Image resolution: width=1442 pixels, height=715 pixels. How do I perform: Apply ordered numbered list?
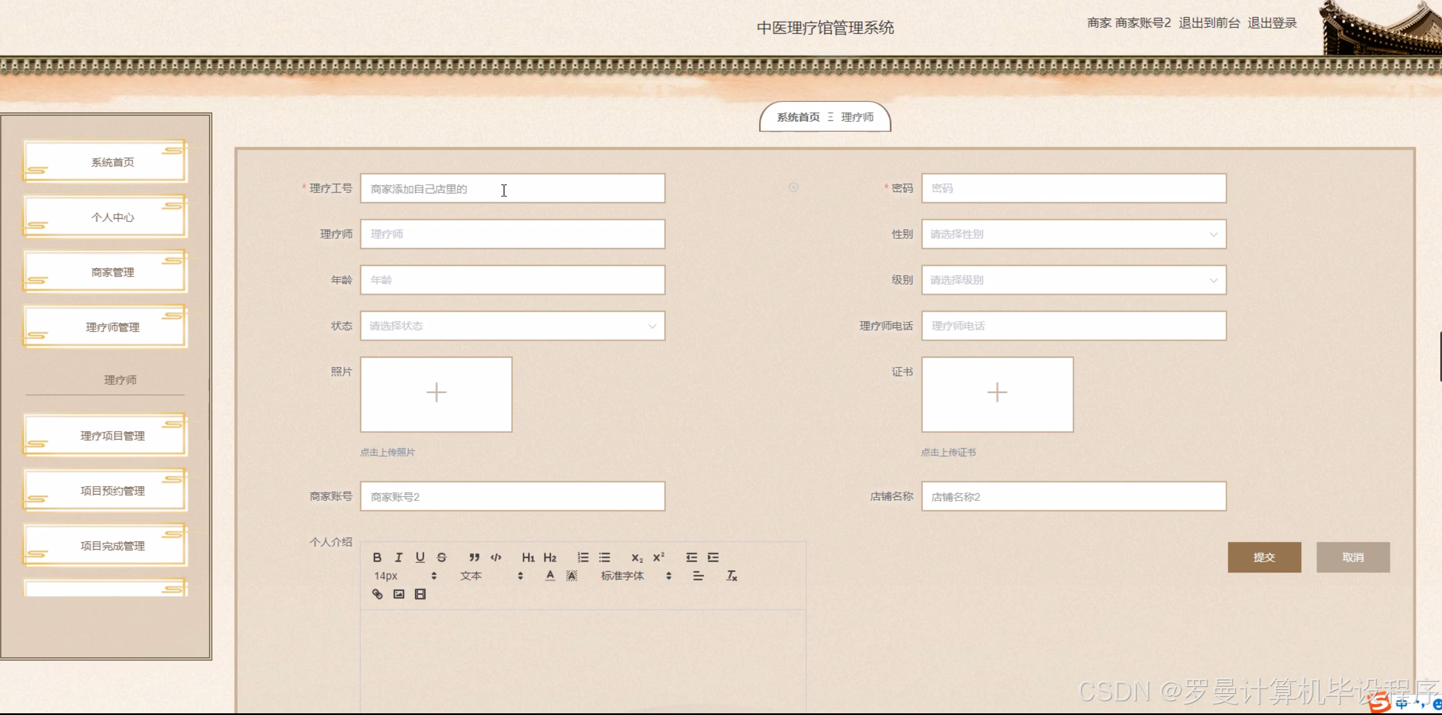[x=583, y=557]
